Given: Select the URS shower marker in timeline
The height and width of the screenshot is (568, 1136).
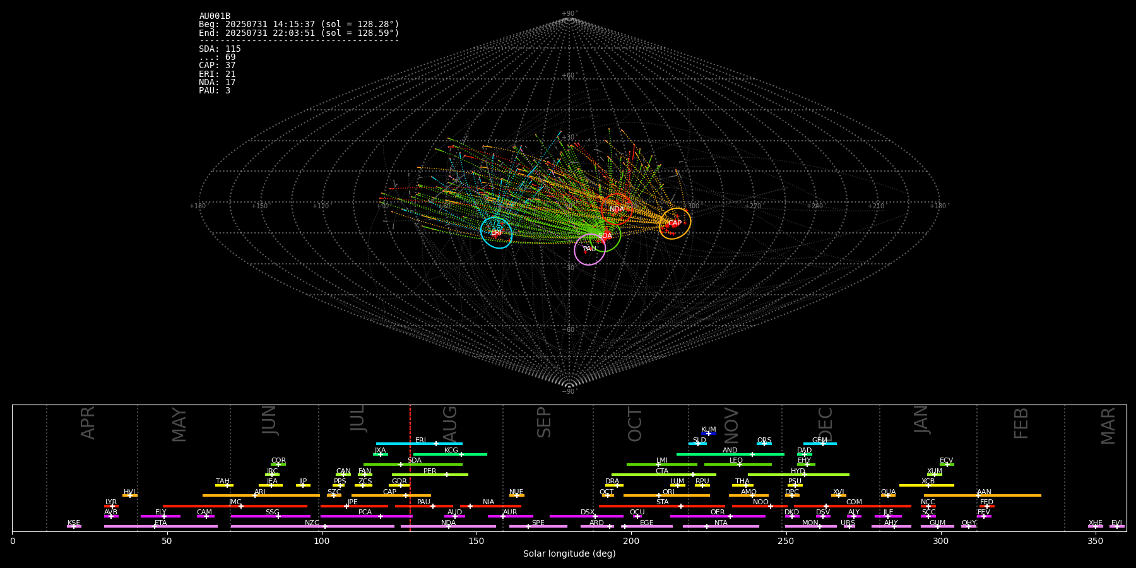Looking at the screenshot, I should tap(849, 526).
